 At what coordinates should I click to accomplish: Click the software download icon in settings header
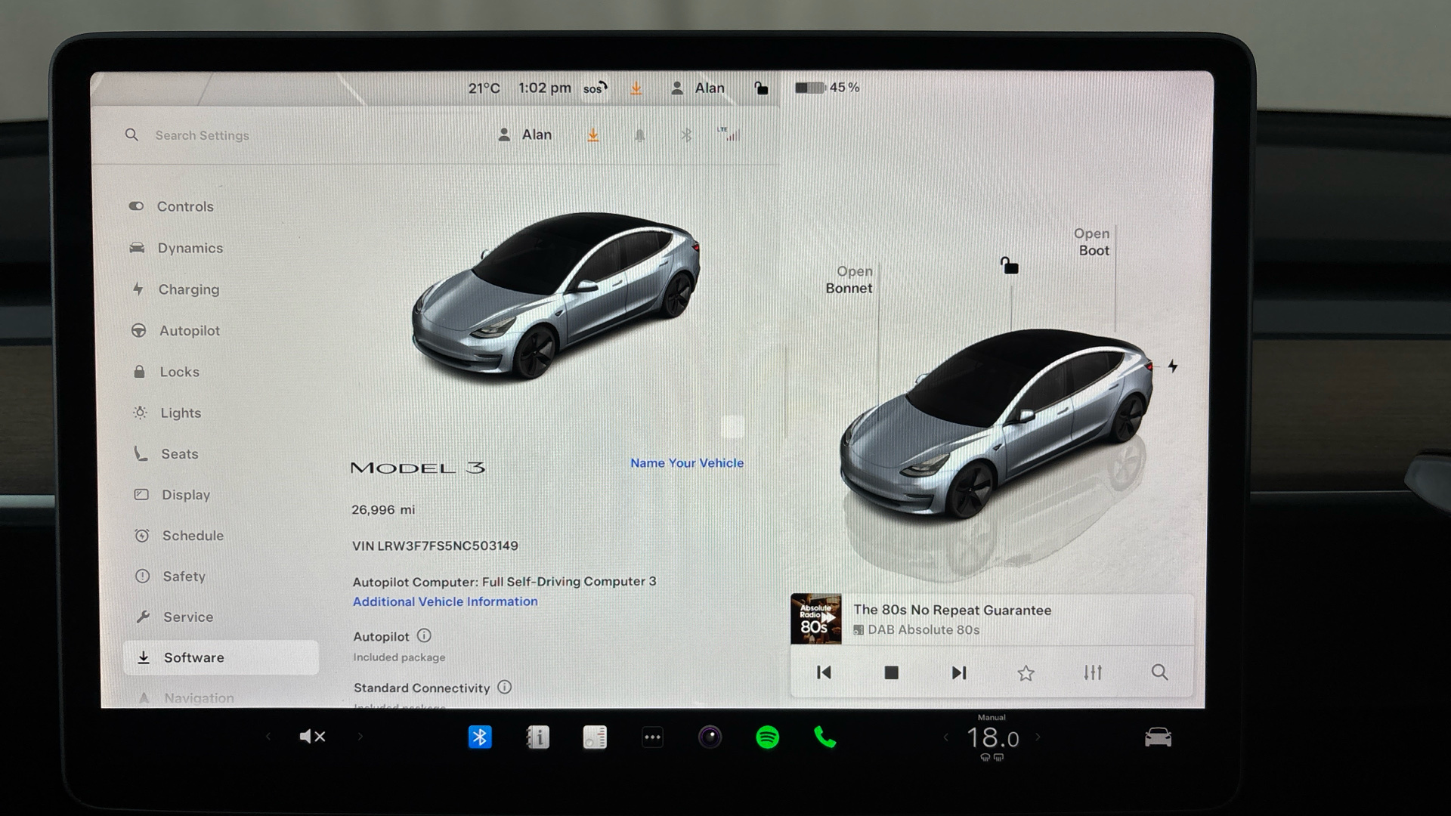pos(593,135)
